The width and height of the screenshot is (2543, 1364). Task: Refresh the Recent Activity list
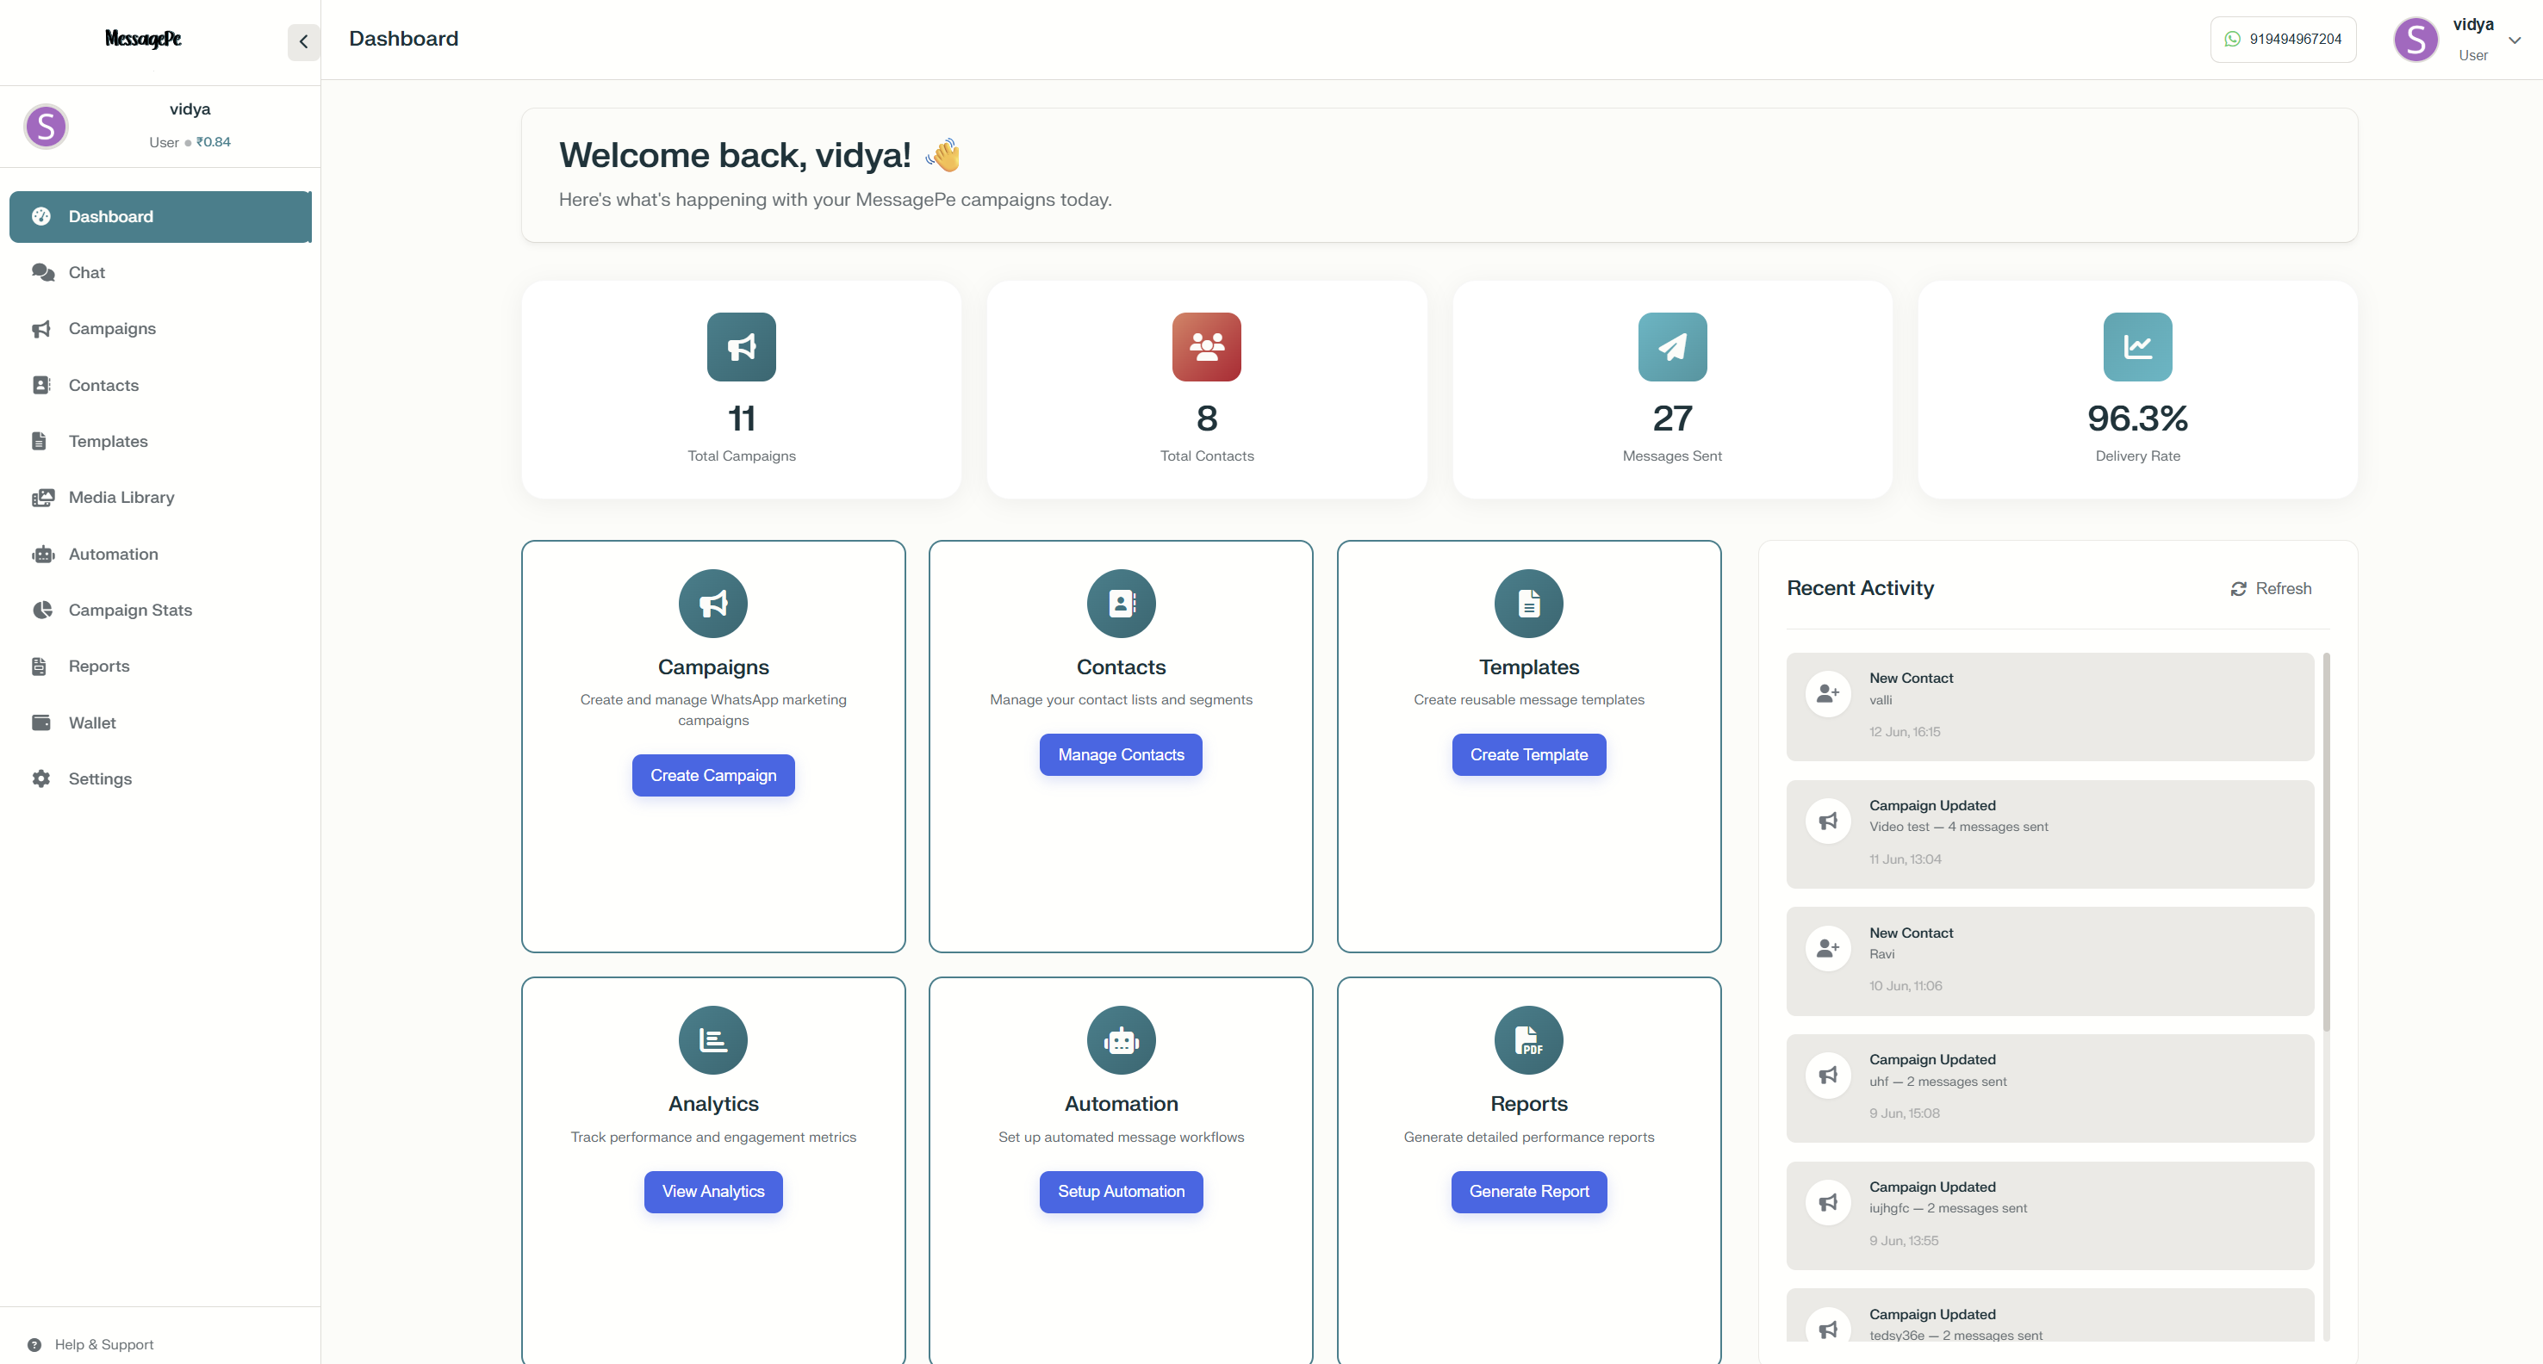coord(2271,589)
